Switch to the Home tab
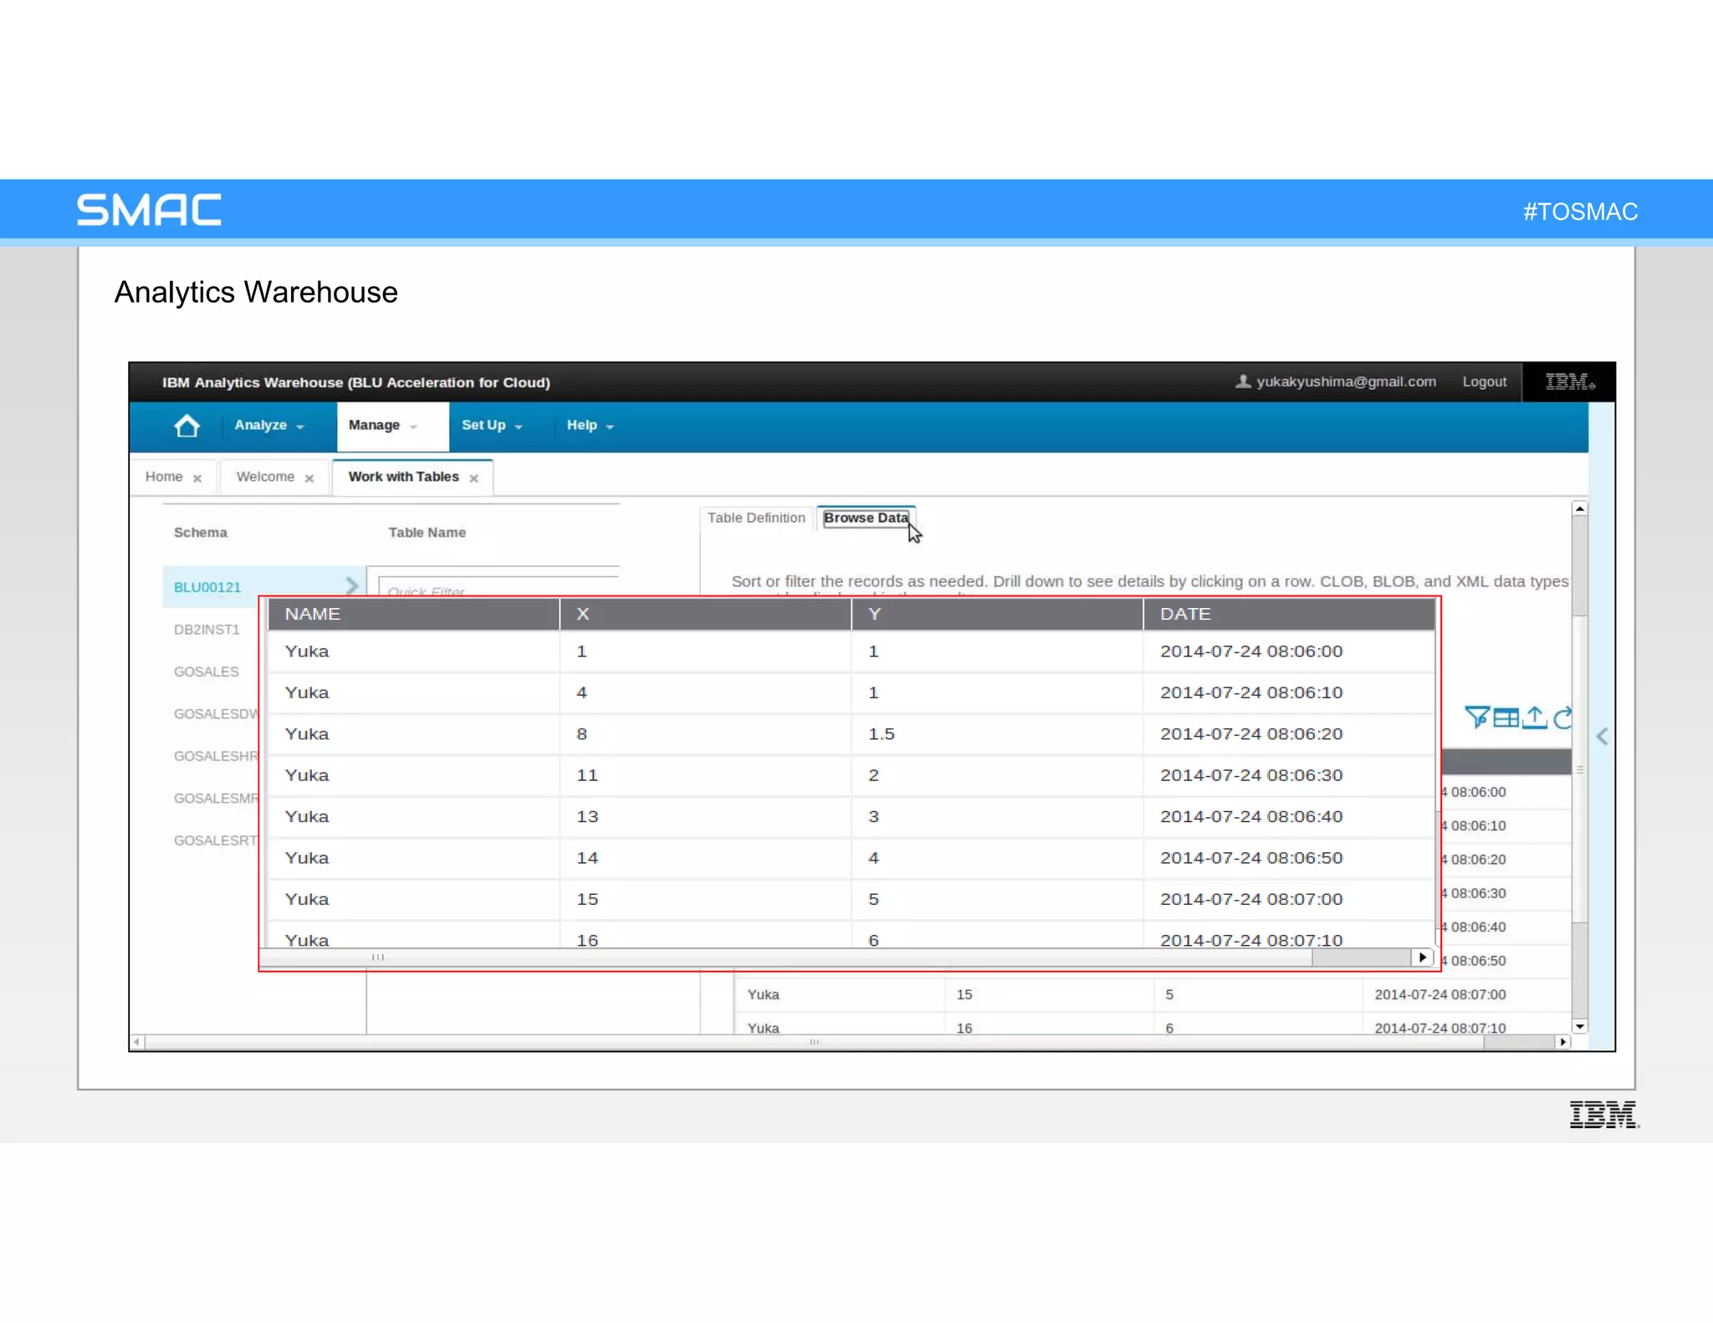 164,477
